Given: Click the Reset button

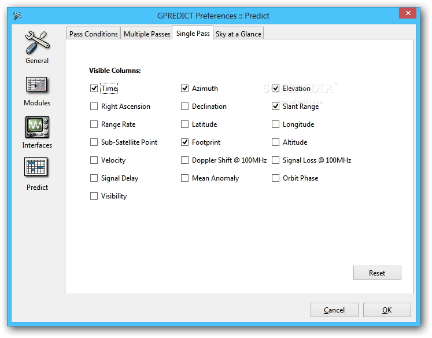Looking at the screenshot, I should point(377,273).
